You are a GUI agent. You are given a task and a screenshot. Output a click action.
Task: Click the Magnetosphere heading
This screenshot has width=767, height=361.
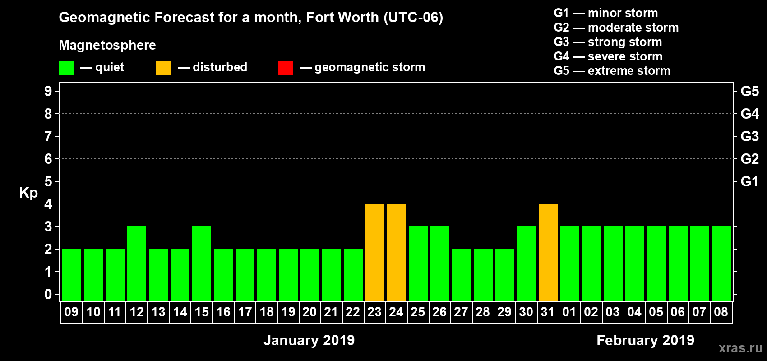pos(107,46)
